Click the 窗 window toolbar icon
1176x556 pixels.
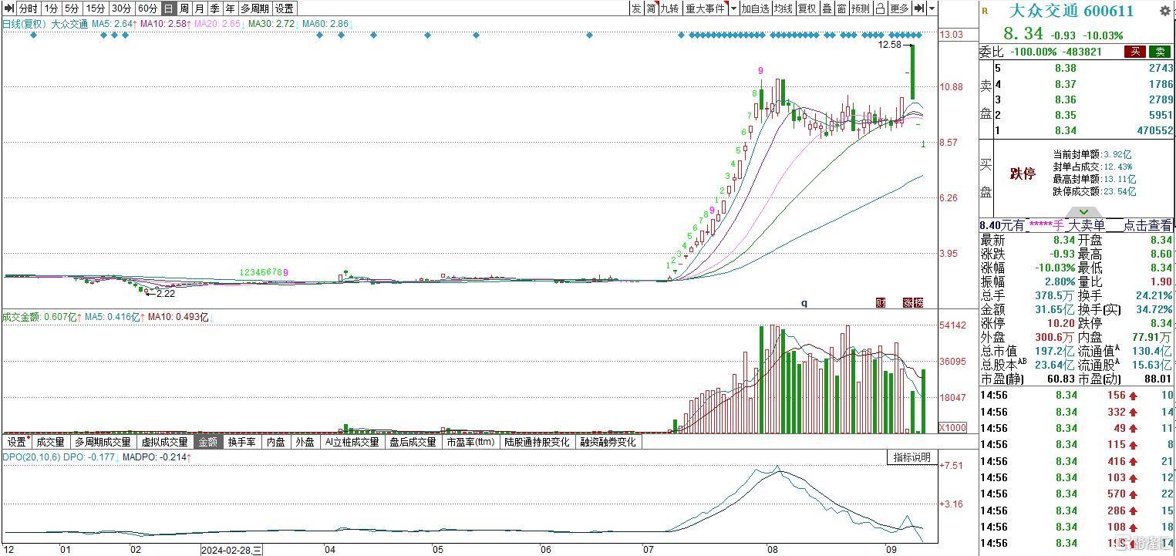pos(841,8)
